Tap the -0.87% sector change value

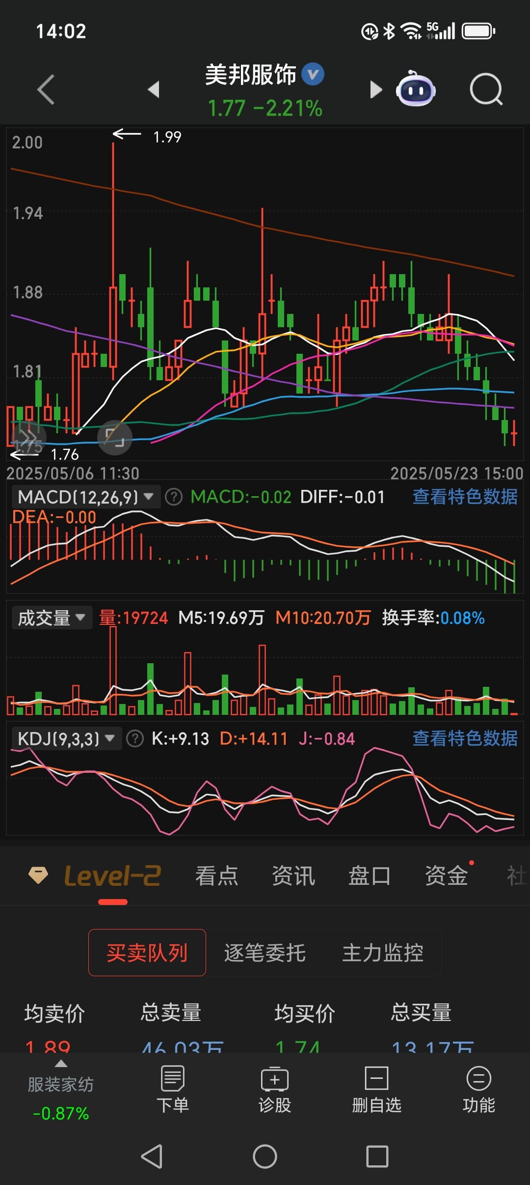tap(61, 1113)
